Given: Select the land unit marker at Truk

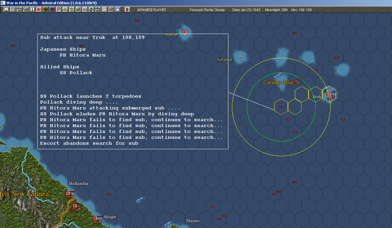Looking at the screenshot, I should 333,97.
